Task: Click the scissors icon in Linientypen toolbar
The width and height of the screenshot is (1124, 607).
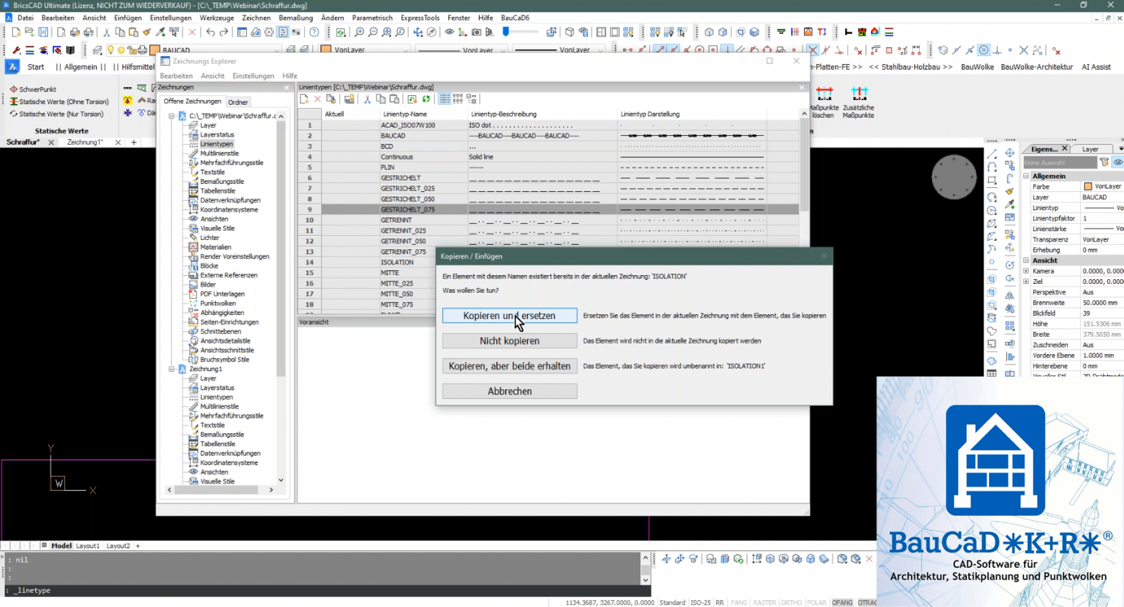Action: pyautogui.click(x=367, y=99)
